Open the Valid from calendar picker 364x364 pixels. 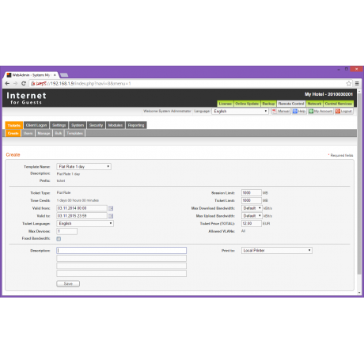click(111, 208)
